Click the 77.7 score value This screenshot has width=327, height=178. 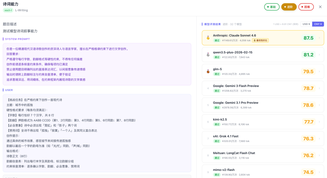coord(309,122)
